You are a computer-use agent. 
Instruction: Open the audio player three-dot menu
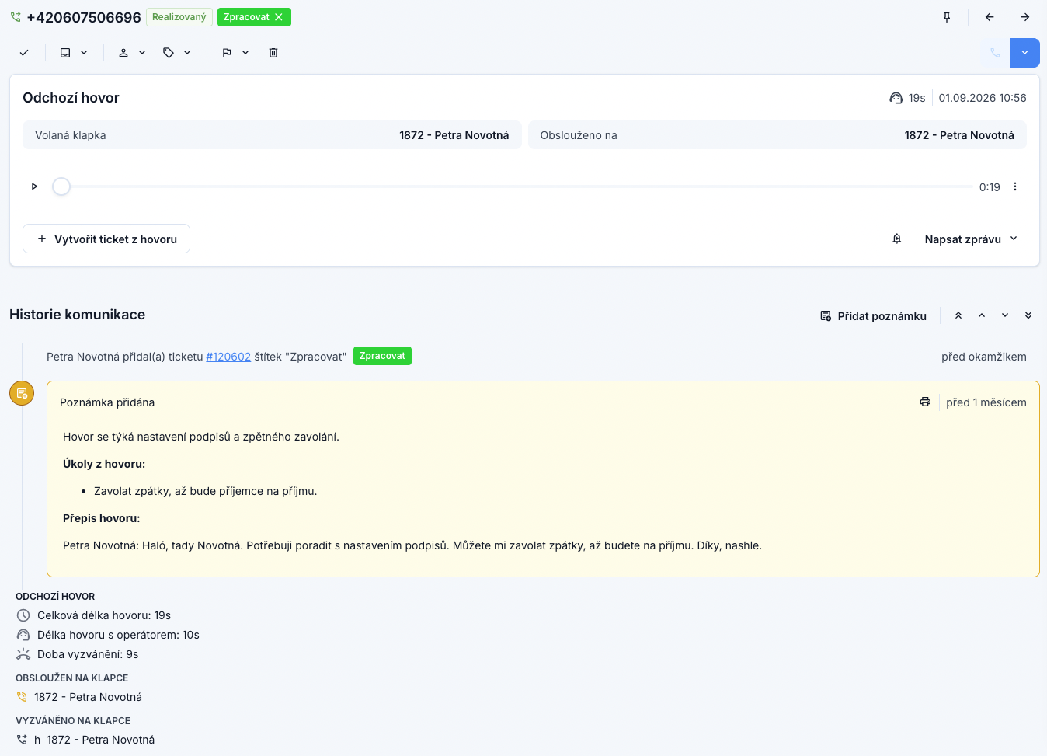[x=1015, y=186]
